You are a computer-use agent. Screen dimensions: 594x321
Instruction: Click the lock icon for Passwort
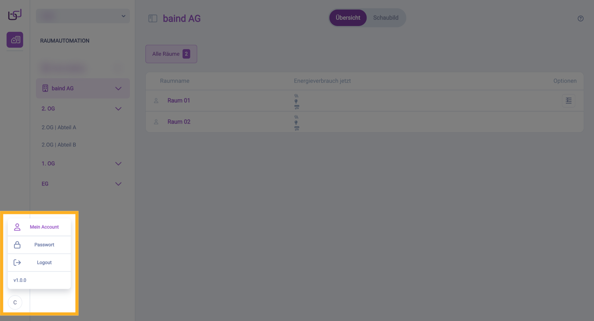coord(17,245)
